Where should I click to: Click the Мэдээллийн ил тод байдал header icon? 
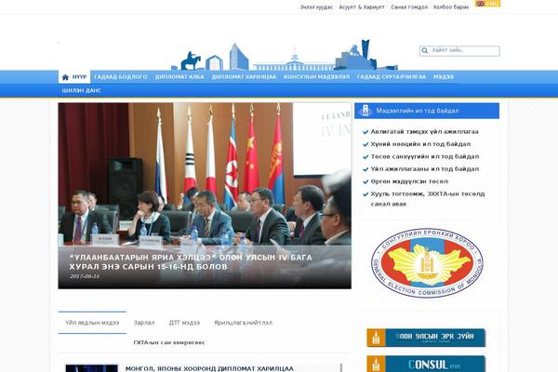(365, 111)
